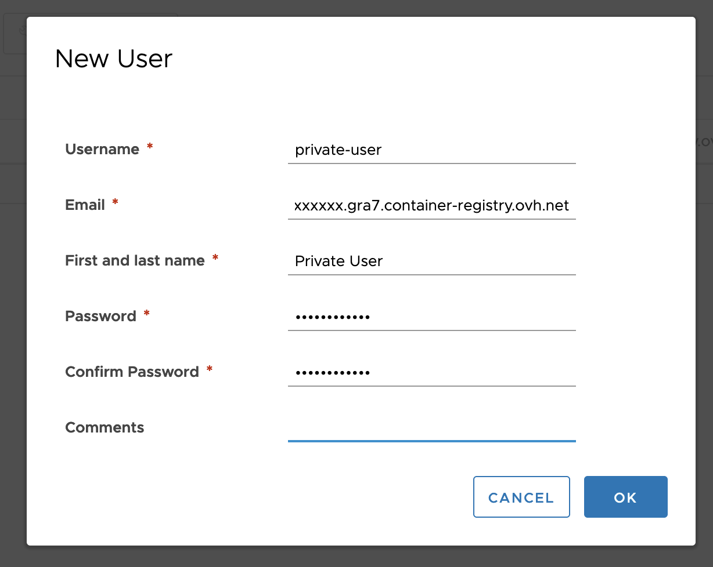
Task: Click the masked password dots
Action: click(332, 317)
